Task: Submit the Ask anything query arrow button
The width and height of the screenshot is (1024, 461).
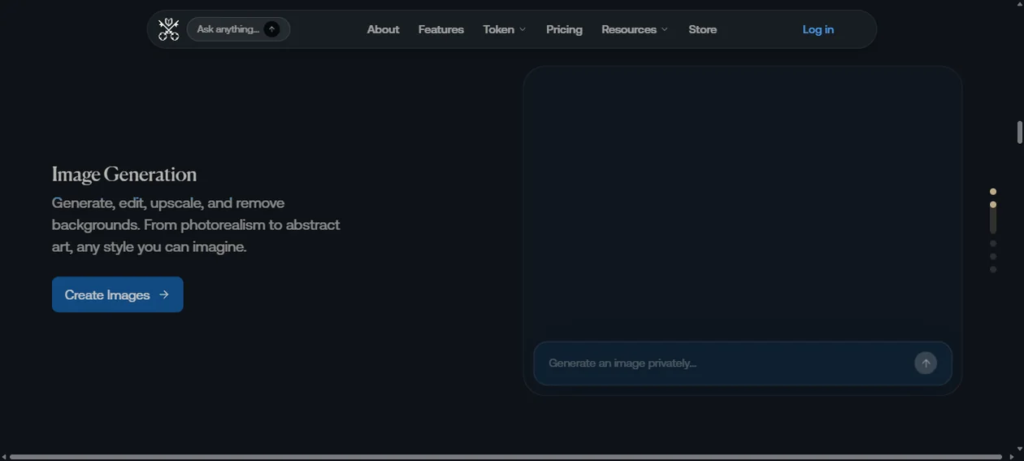Action: pyautogui.click(x=272, y=29)
